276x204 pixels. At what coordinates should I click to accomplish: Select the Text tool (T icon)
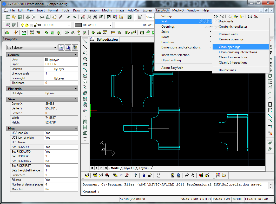pyautogui.click(x=85, y=139)
